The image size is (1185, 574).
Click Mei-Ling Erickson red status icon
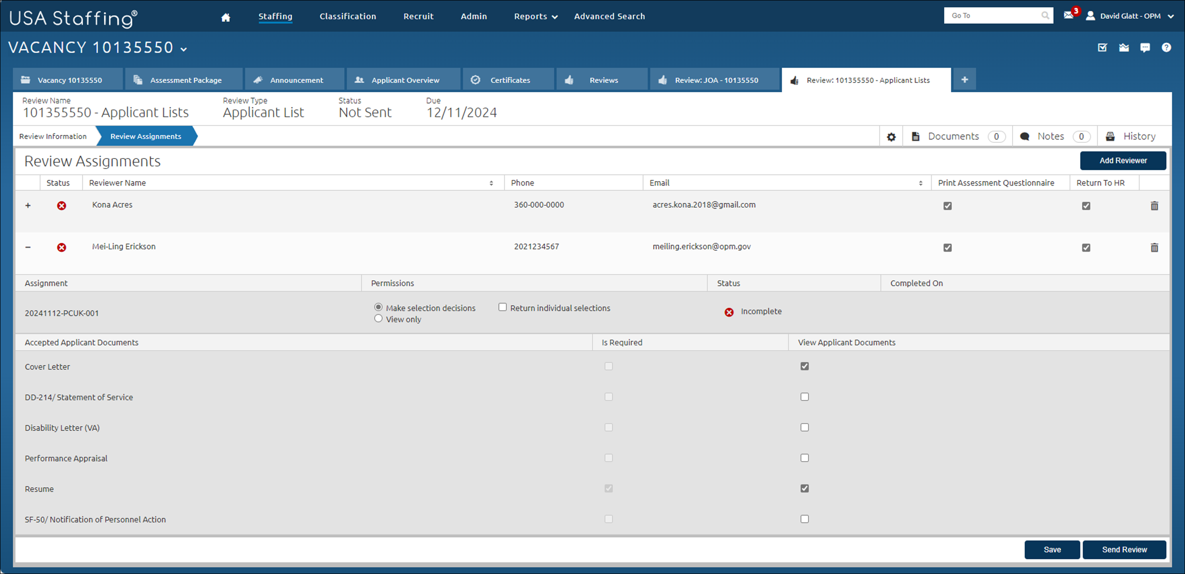click(x=62, y=247)
